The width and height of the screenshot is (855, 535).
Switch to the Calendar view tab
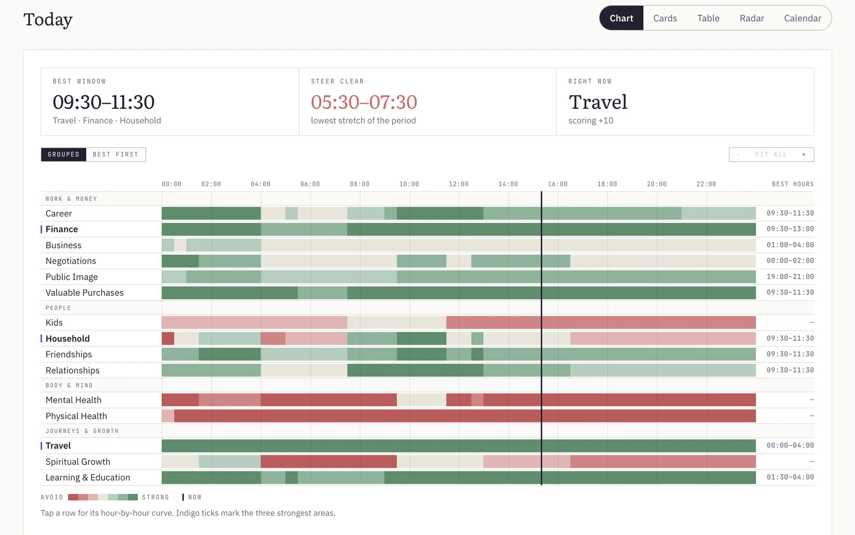click(x=802, y=18)
